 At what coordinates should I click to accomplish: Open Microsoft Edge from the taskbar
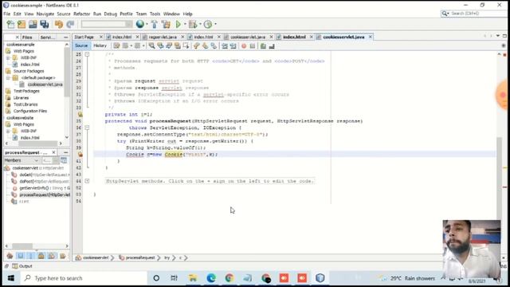point(211,278)
